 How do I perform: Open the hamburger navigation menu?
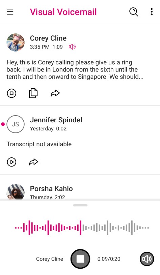coord(10,12)
